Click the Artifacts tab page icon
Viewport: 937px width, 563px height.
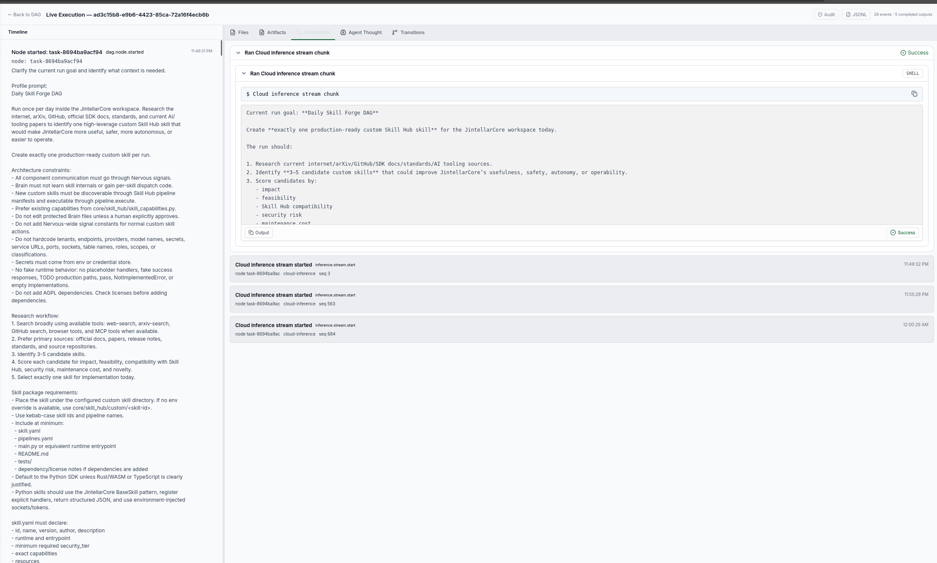(x=262, y=32)
